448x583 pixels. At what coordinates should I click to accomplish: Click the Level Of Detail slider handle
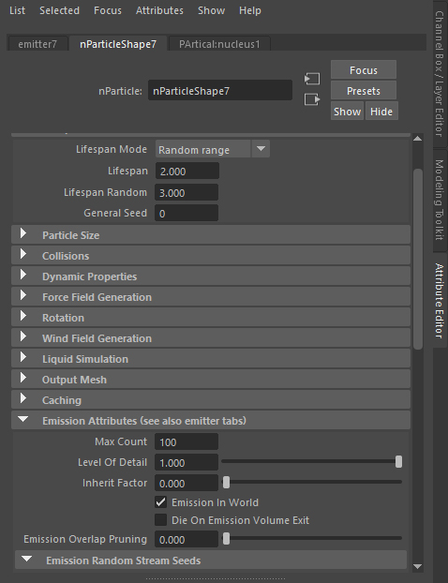(398, 462)
